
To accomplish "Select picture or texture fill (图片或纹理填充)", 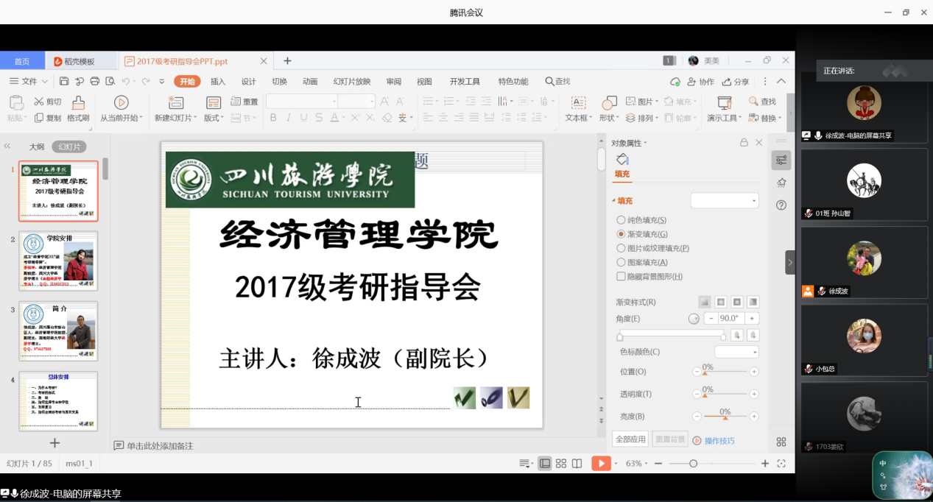I will coord(653,248).
